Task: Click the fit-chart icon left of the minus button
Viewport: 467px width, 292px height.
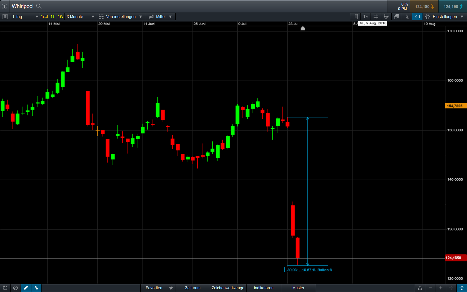Action: click(x=420, y=288)
